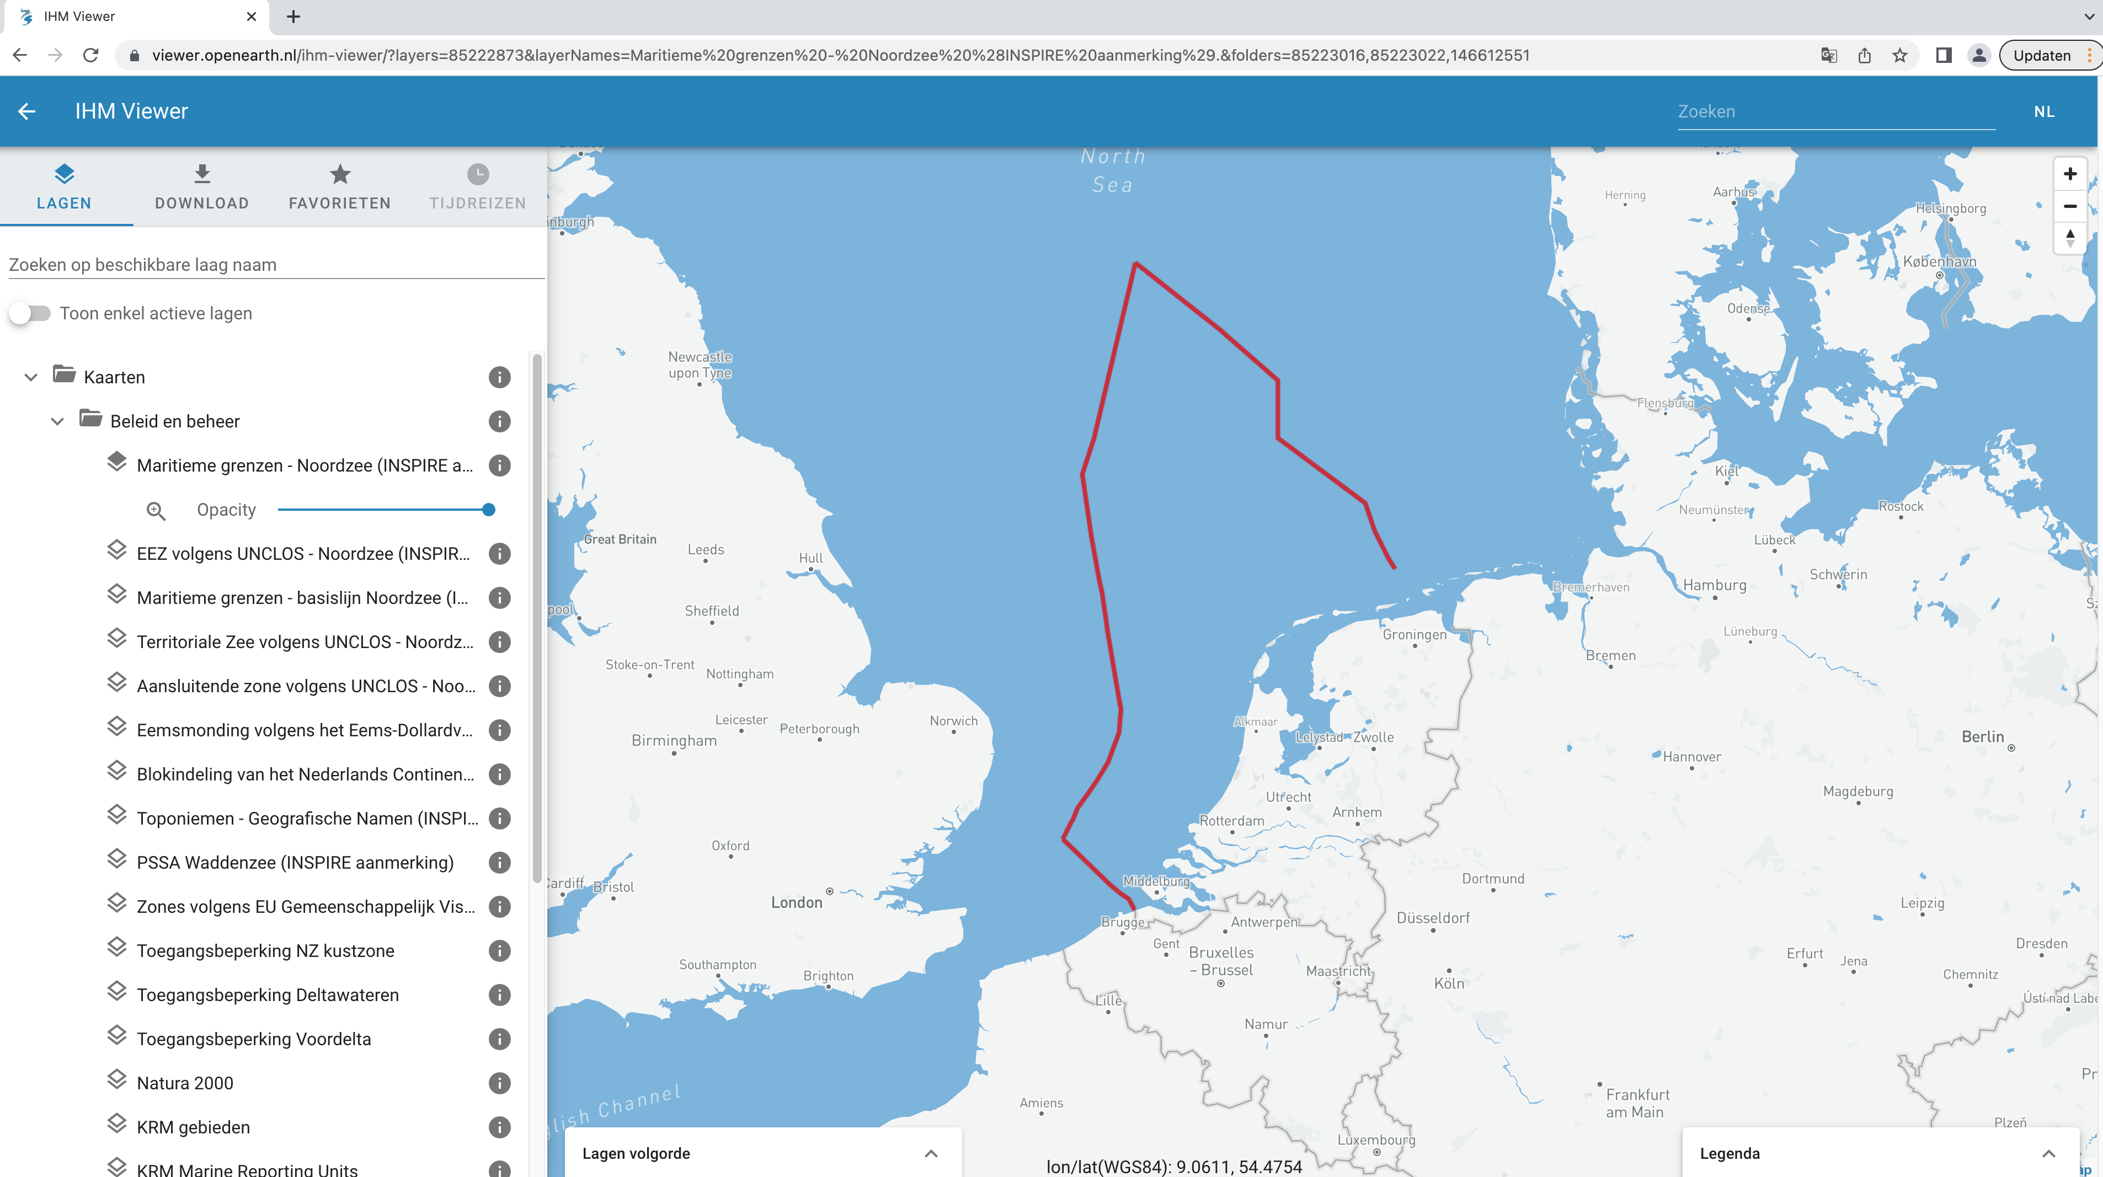Switch to the DOWNLOAD tab
Viewport: 2103px width, 1177px height.
tap(201, 188)
